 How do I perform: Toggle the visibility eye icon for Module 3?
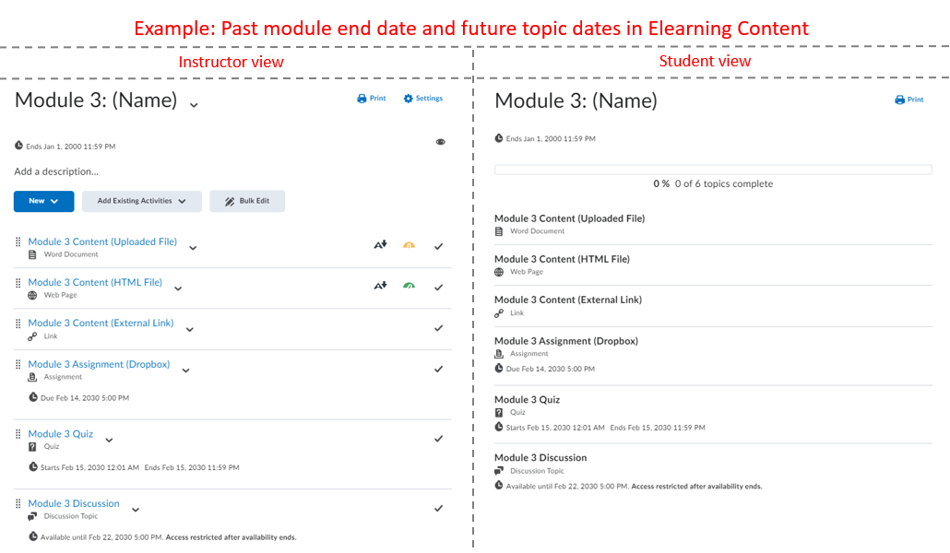coord(440,141)
